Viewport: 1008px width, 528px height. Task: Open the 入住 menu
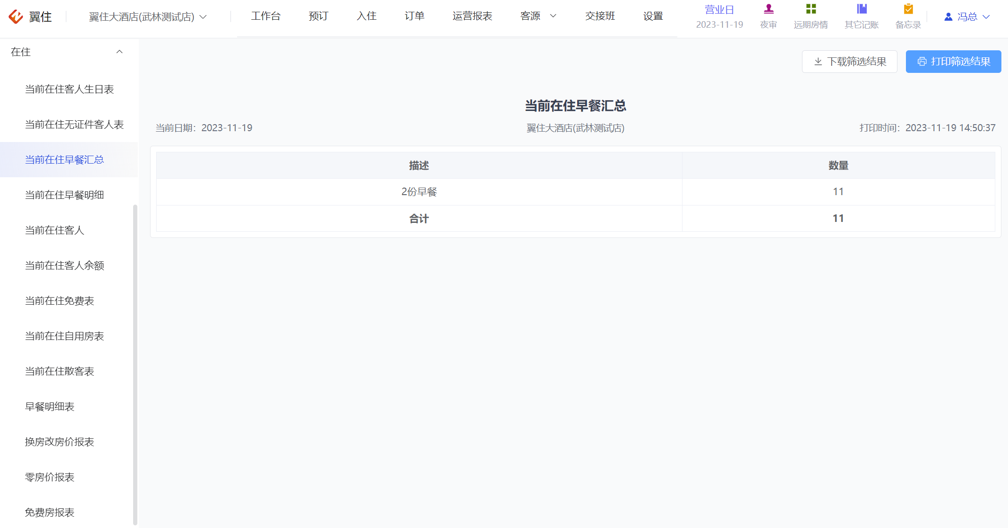tap(366, 16)
